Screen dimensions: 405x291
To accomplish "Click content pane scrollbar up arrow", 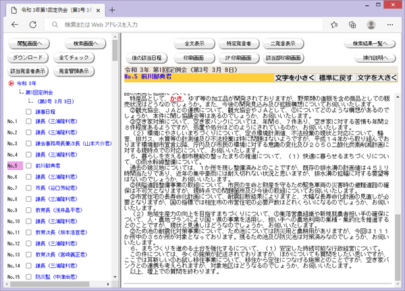I will click(x=398, y=97).
